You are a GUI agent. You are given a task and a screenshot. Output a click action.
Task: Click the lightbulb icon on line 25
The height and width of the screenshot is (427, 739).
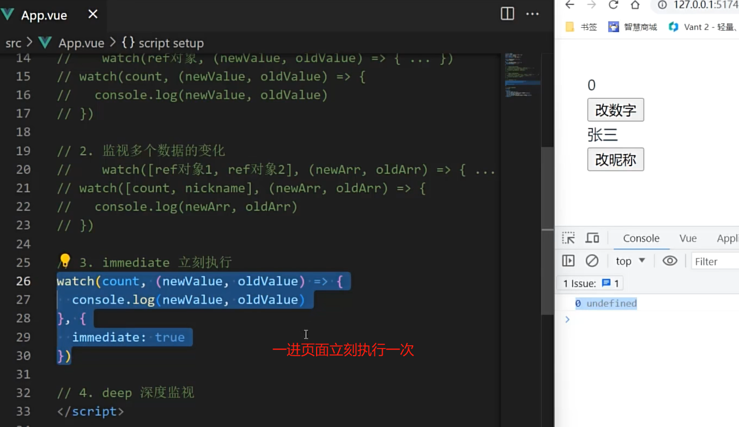(x=64, y=261)
